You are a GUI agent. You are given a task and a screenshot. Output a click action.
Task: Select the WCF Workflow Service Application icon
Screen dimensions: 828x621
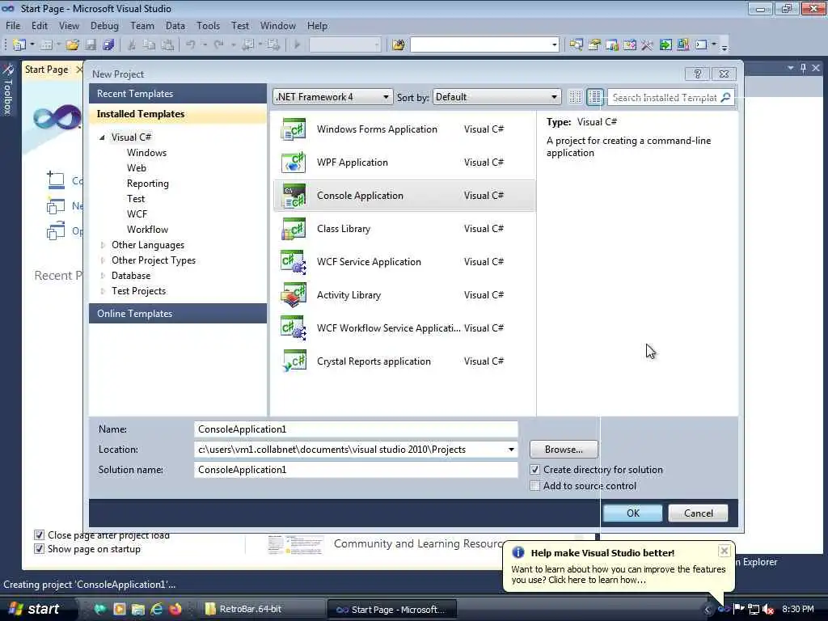coord(294,328)
